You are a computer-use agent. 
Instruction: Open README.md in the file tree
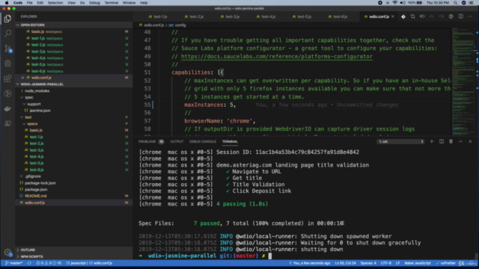click(35, 196)
